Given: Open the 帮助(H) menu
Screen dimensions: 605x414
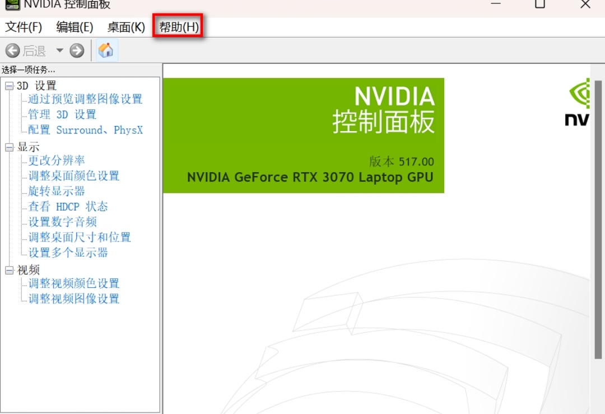Looking at the screenshot, I should pos(179,27).
